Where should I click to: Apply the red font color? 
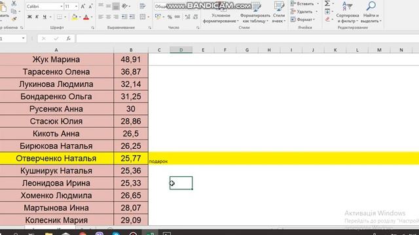click(x=86, y=17)
